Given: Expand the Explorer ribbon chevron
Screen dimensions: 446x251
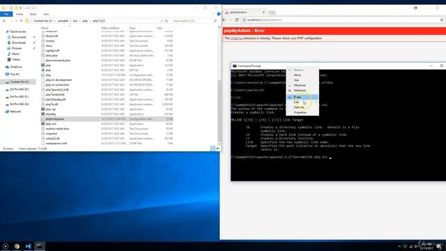Looking at the screenshot, I should [214, 14].
